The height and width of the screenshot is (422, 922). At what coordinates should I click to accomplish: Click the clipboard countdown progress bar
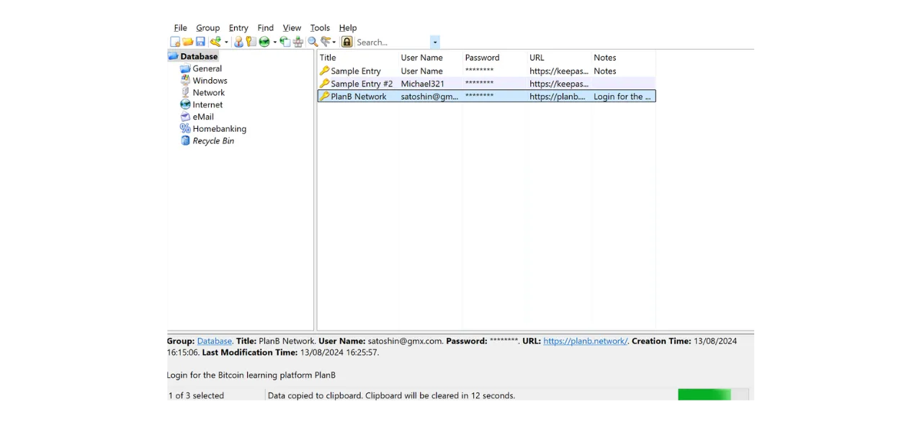[704, 395]
